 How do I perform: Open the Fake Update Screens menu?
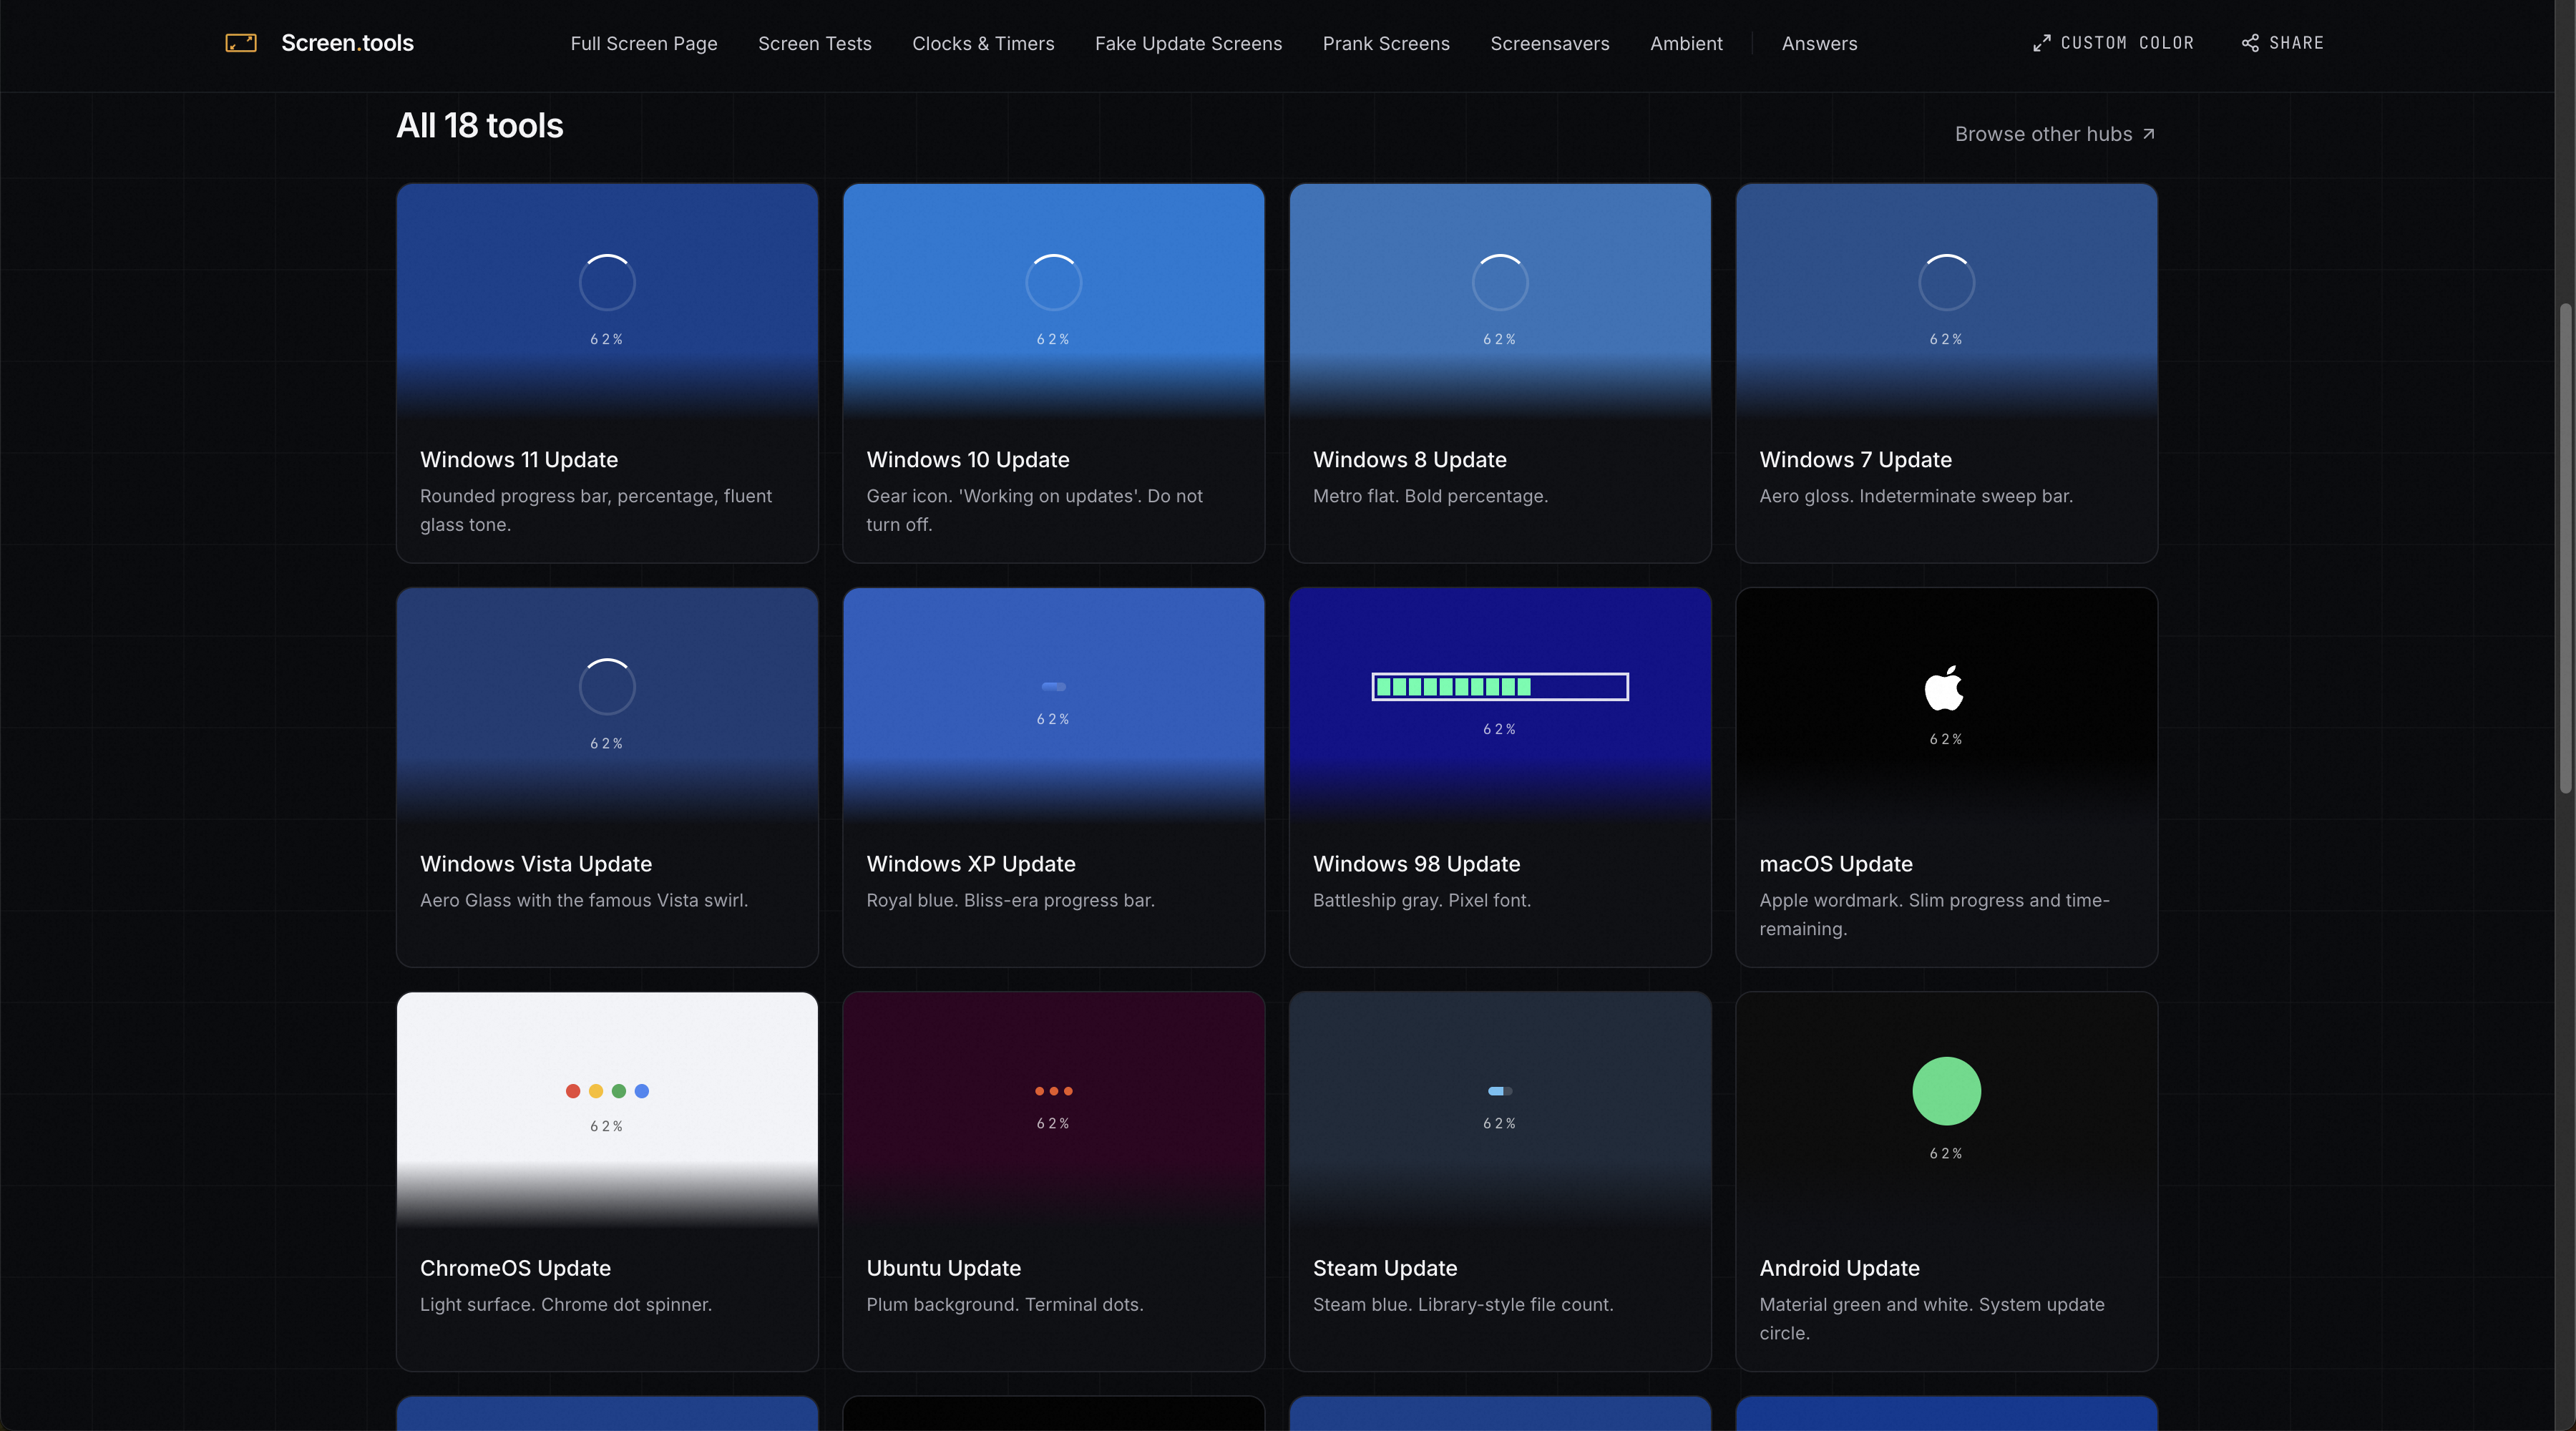1188,43
